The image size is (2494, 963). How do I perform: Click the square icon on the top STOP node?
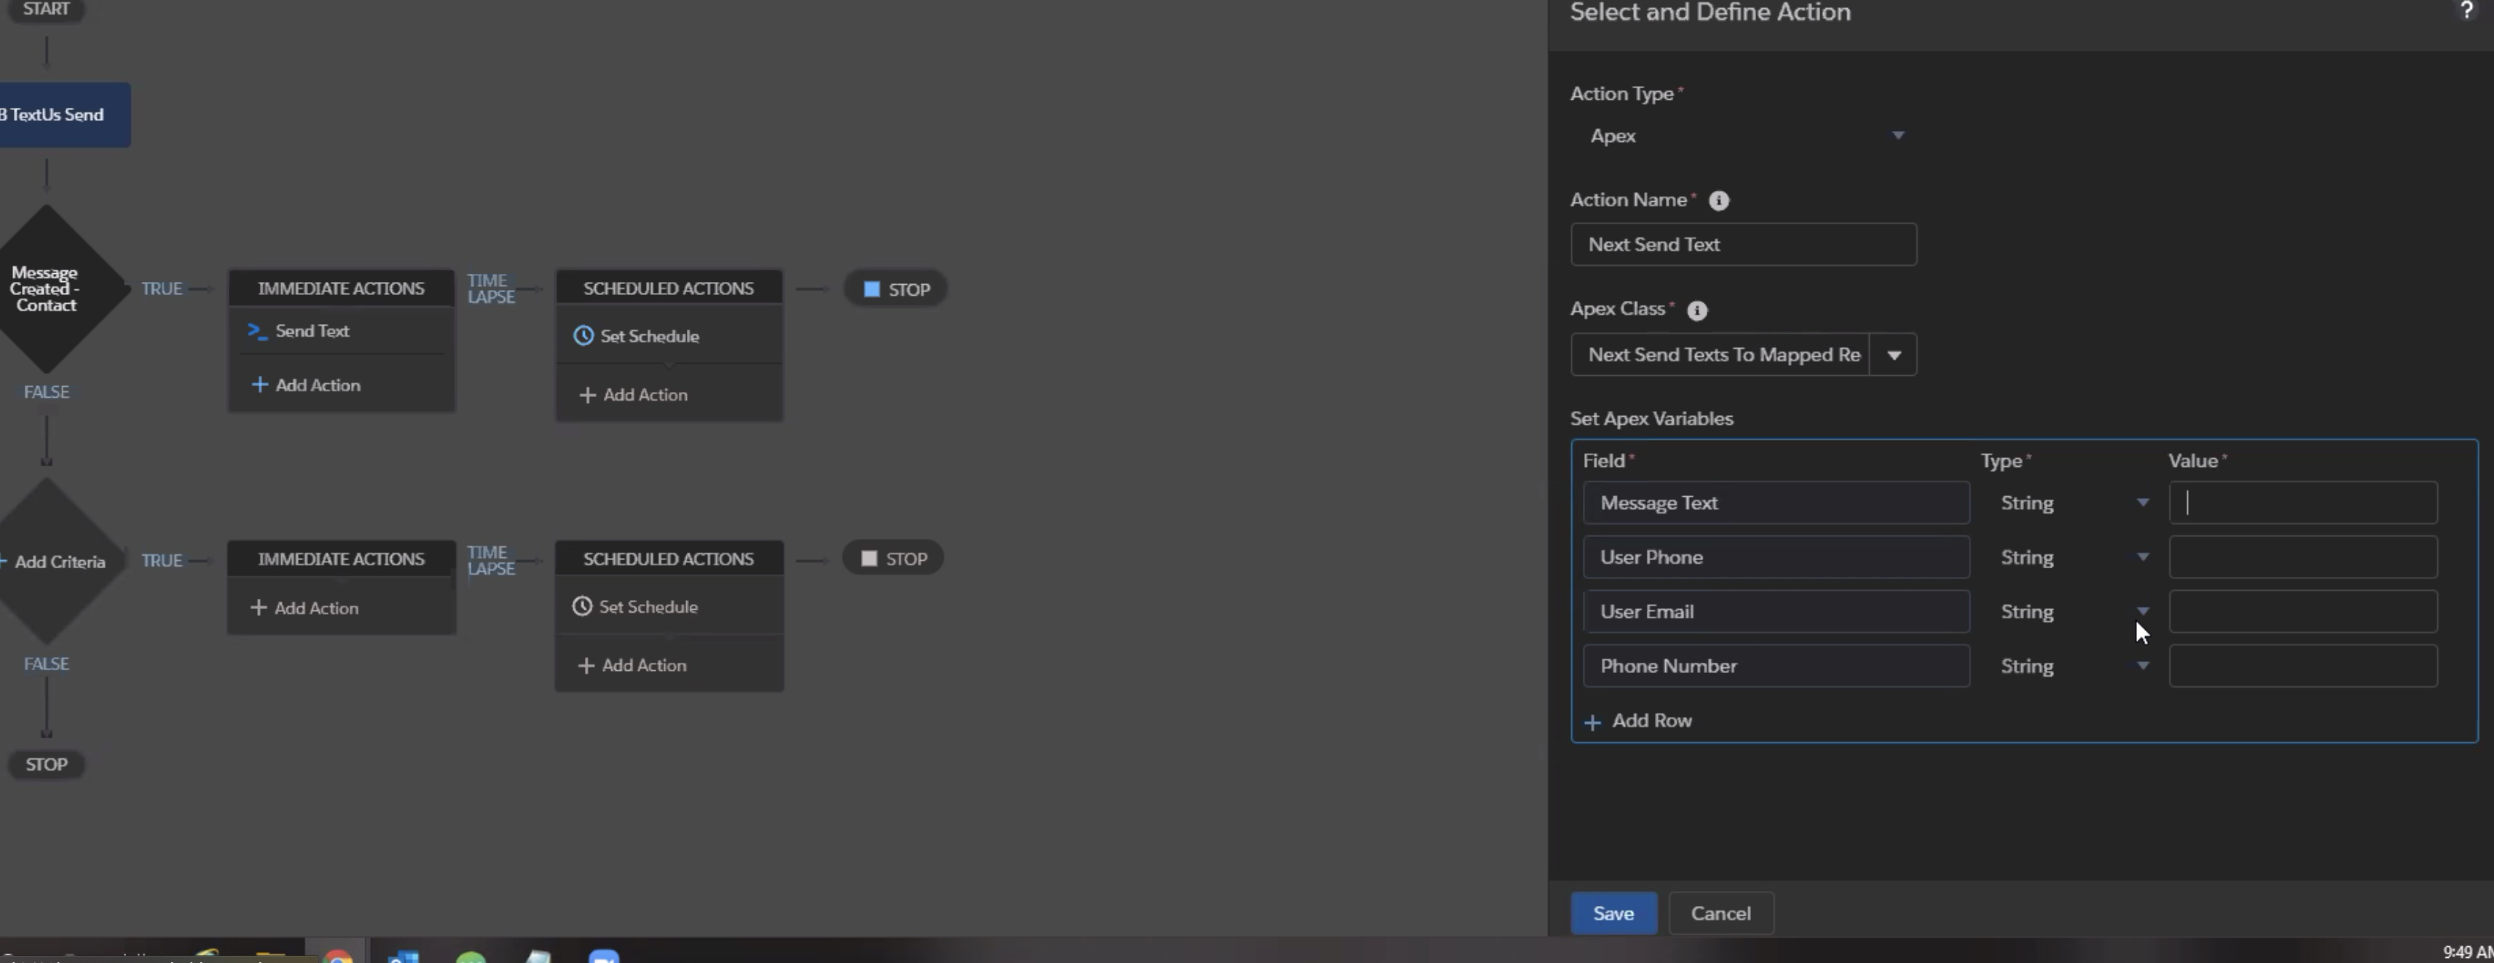click(870, 288)
